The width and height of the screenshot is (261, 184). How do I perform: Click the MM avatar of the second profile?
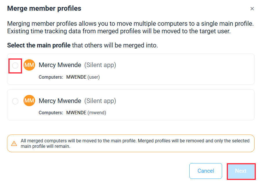tap(29, 100)
